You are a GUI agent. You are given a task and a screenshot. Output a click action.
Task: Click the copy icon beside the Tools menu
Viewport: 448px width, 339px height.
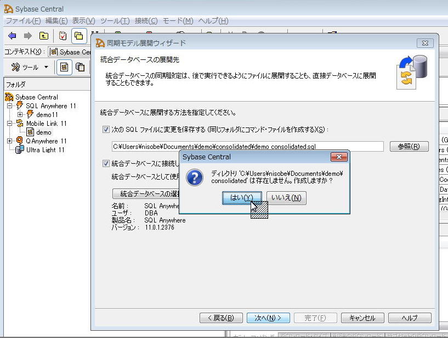(81, 67)
